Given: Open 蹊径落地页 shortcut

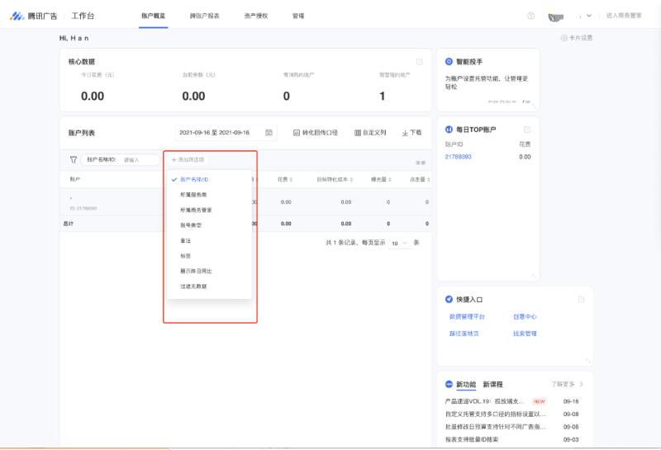Looking at the screenshot, I should coord(464,334).
